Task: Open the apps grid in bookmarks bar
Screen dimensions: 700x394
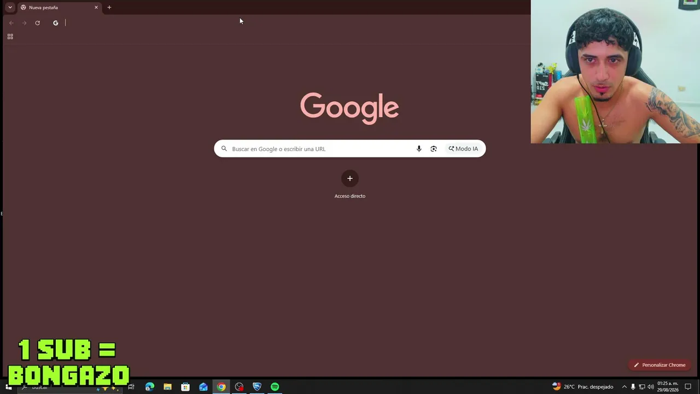Action: [x=10, y=37]
